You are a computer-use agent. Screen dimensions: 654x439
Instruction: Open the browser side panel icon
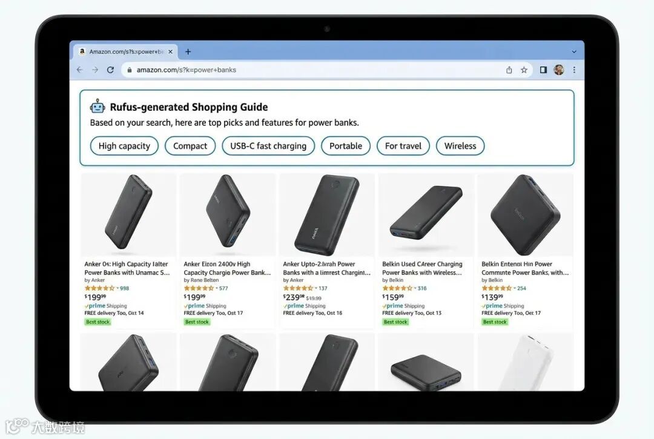pyautogui.click(x=543, y=70)
